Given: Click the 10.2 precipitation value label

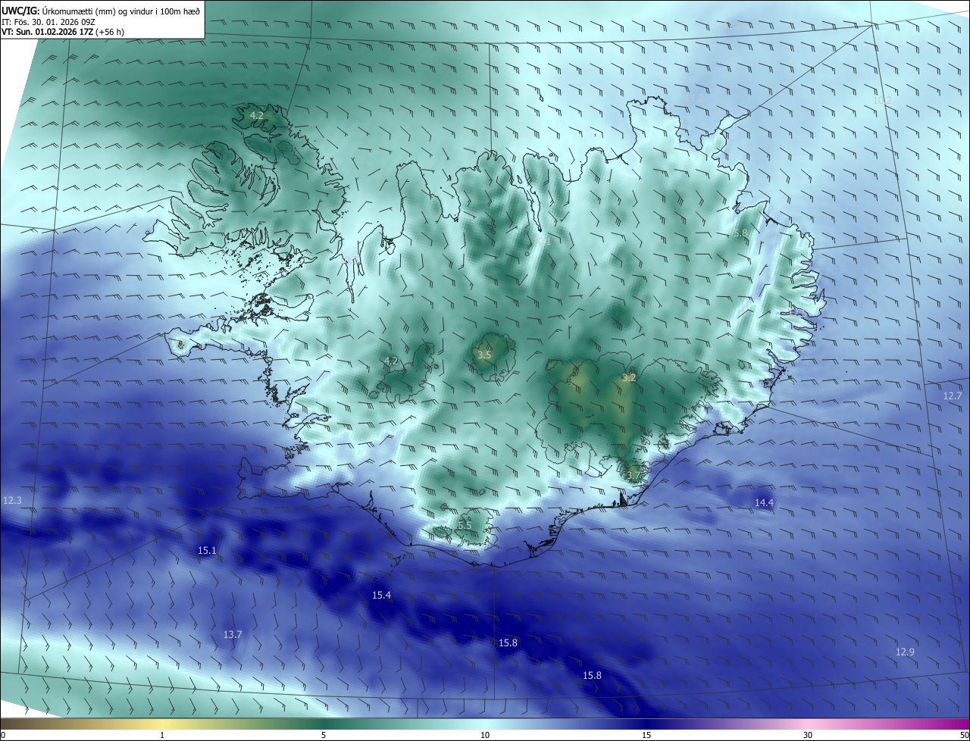Looking at the screenshot, I should (882, 100).
